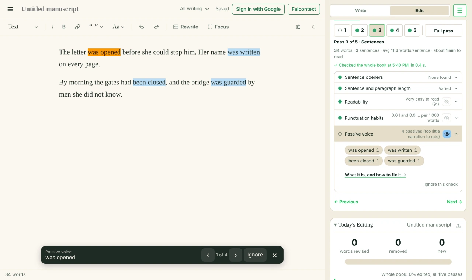Click Ignore this check link
This screenshot has height=280, width=472.
(x=441, y=184)
